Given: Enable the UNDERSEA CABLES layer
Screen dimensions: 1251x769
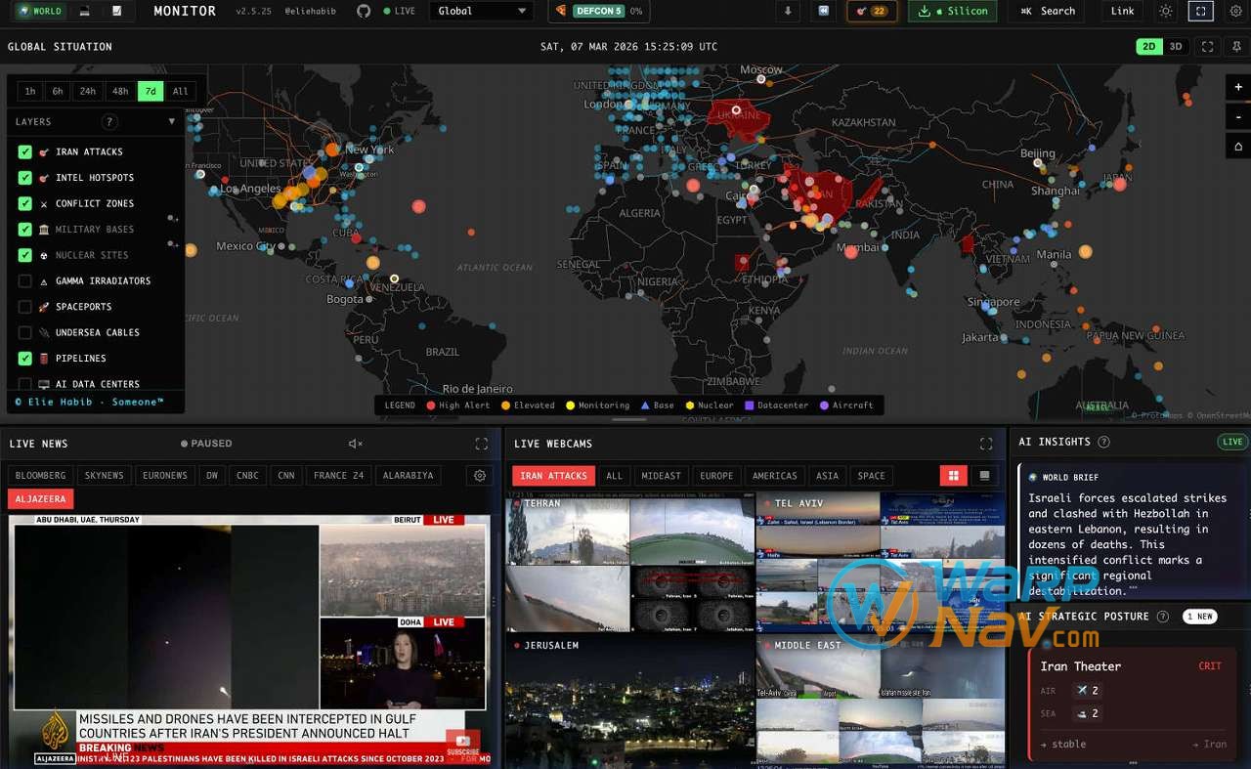Looking at the screenshot, I should pos(24,332).
